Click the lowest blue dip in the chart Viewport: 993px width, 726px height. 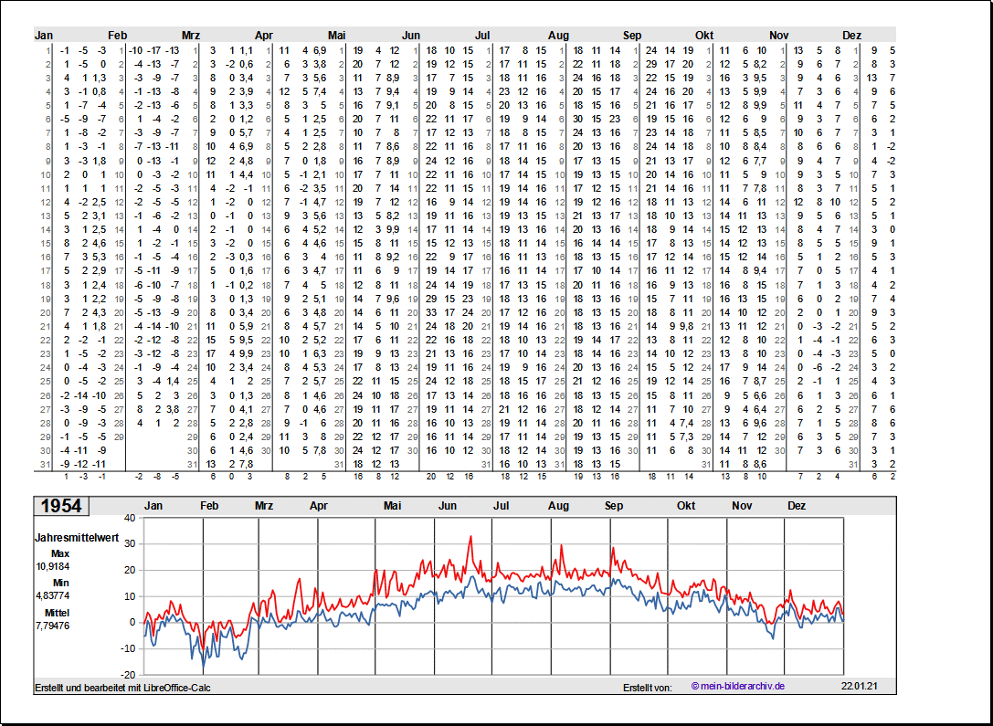(204, 671)
